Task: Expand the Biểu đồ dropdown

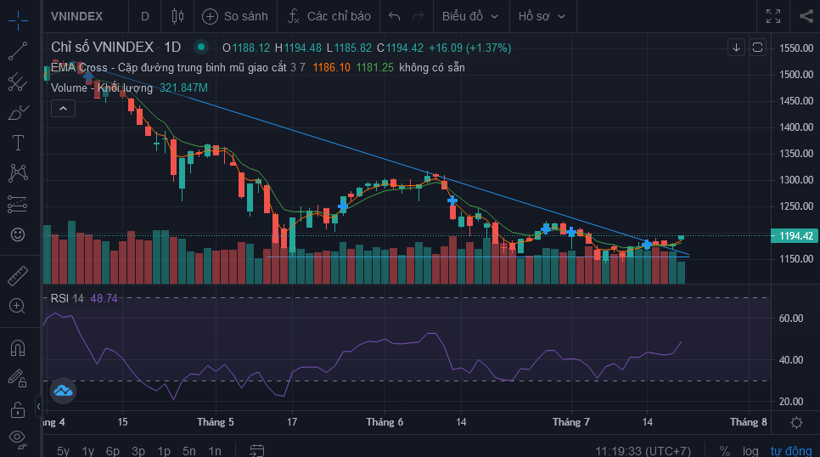Action: pyautogui.click(x=470, y=16)
